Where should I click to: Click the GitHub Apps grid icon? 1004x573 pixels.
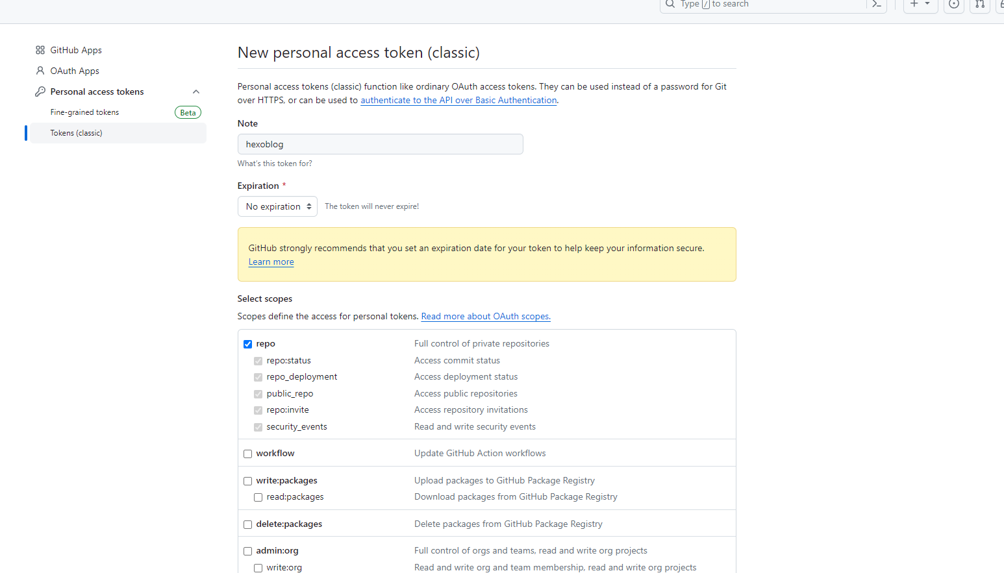(40, 50)
